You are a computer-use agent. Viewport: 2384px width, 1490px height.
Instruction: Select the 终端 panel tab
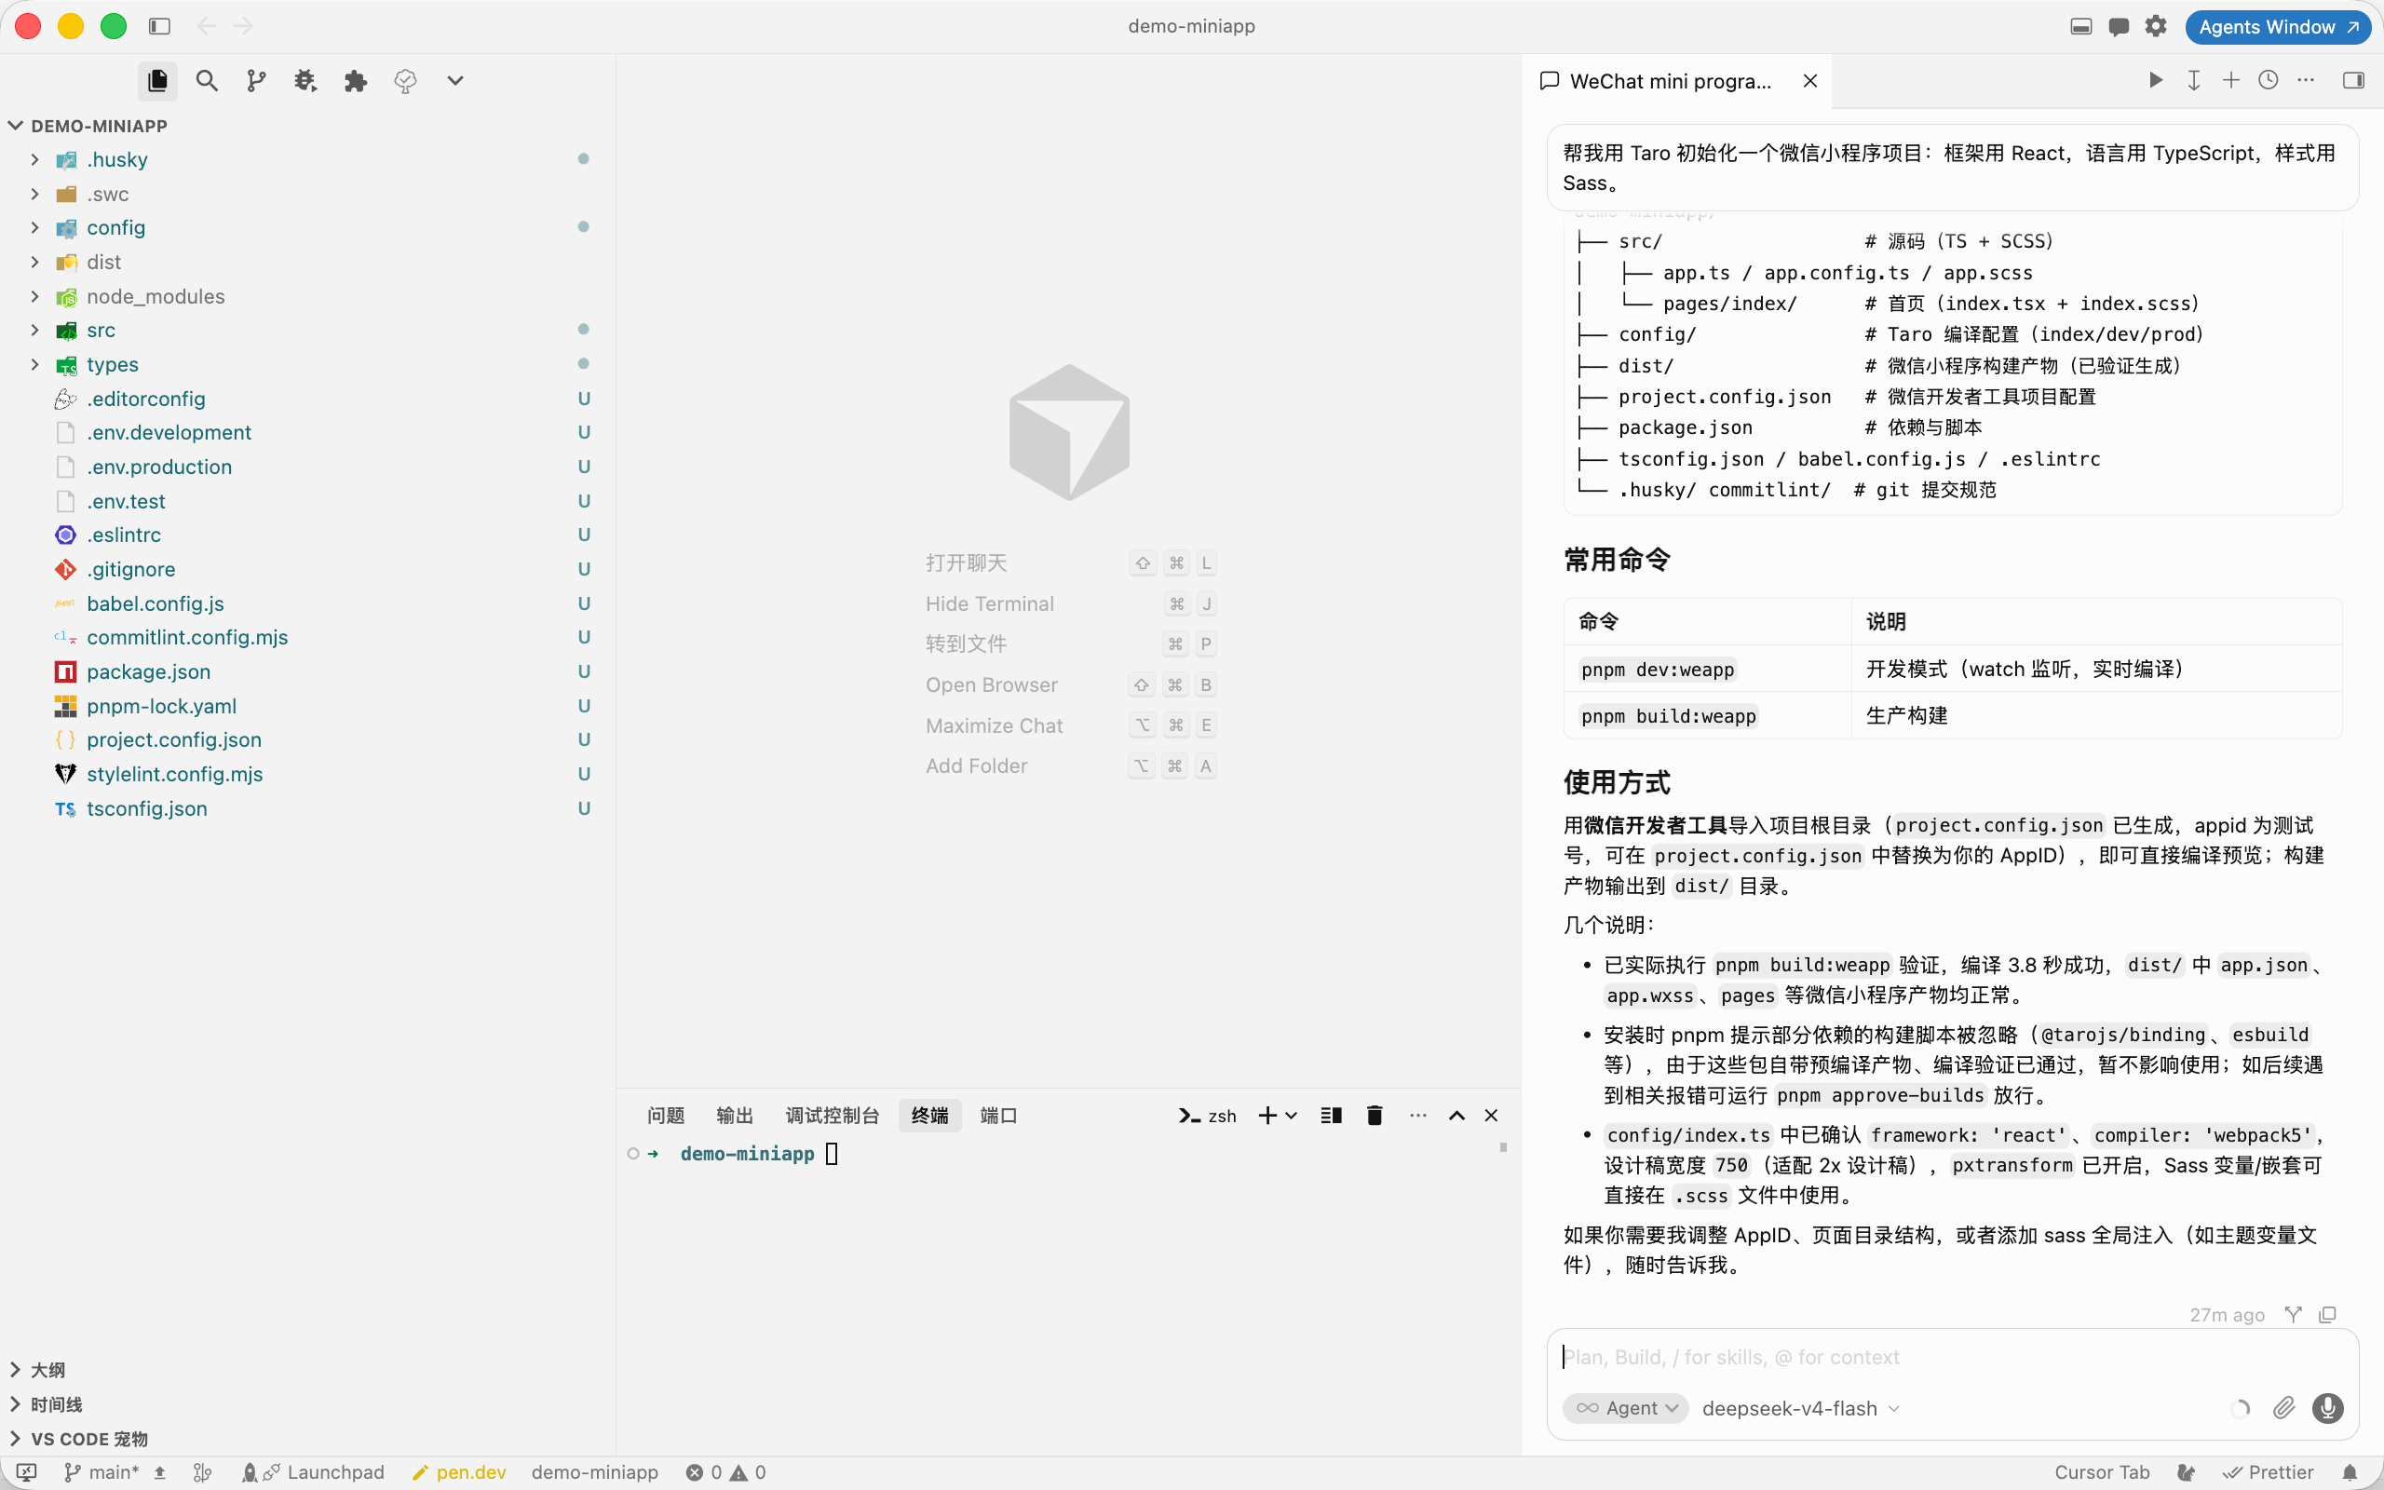929,1116
